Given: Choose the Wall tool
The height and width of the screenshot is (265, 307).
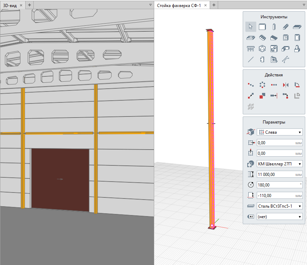Looking at the screenshot, I should coord(262,27).
